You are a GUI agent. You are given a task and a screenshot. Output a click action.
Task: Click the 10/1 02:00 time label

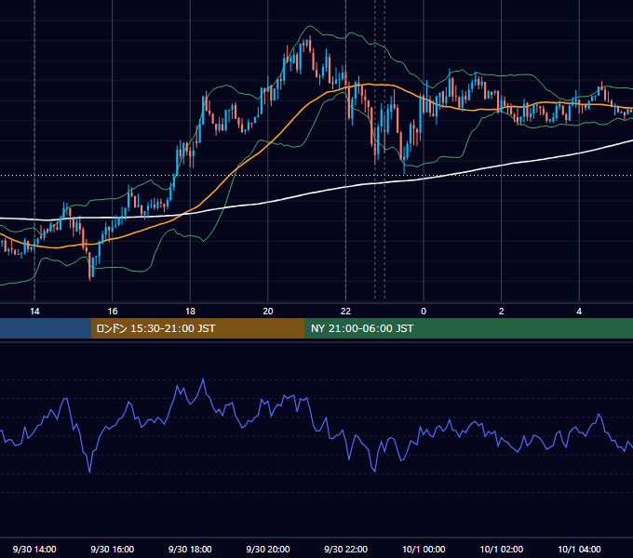point(502,549)
